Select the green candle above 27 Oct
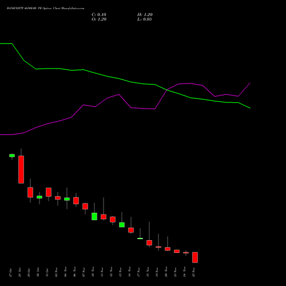 (x=12, y=156)
